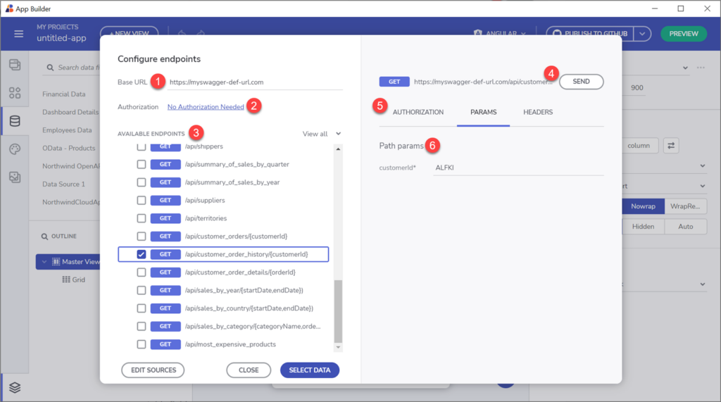Open the lowest dropdown in properties panel
This screenshot has width=721, height=402.
tap(703, 284)
